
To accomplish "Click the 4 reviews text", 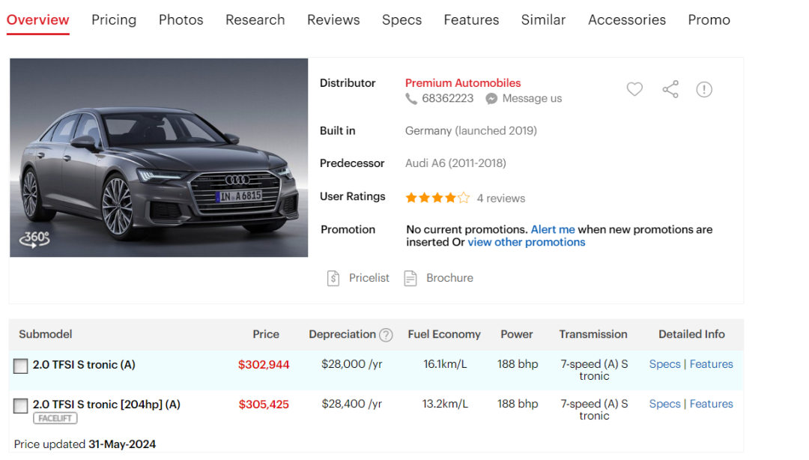I will (500, 199).
